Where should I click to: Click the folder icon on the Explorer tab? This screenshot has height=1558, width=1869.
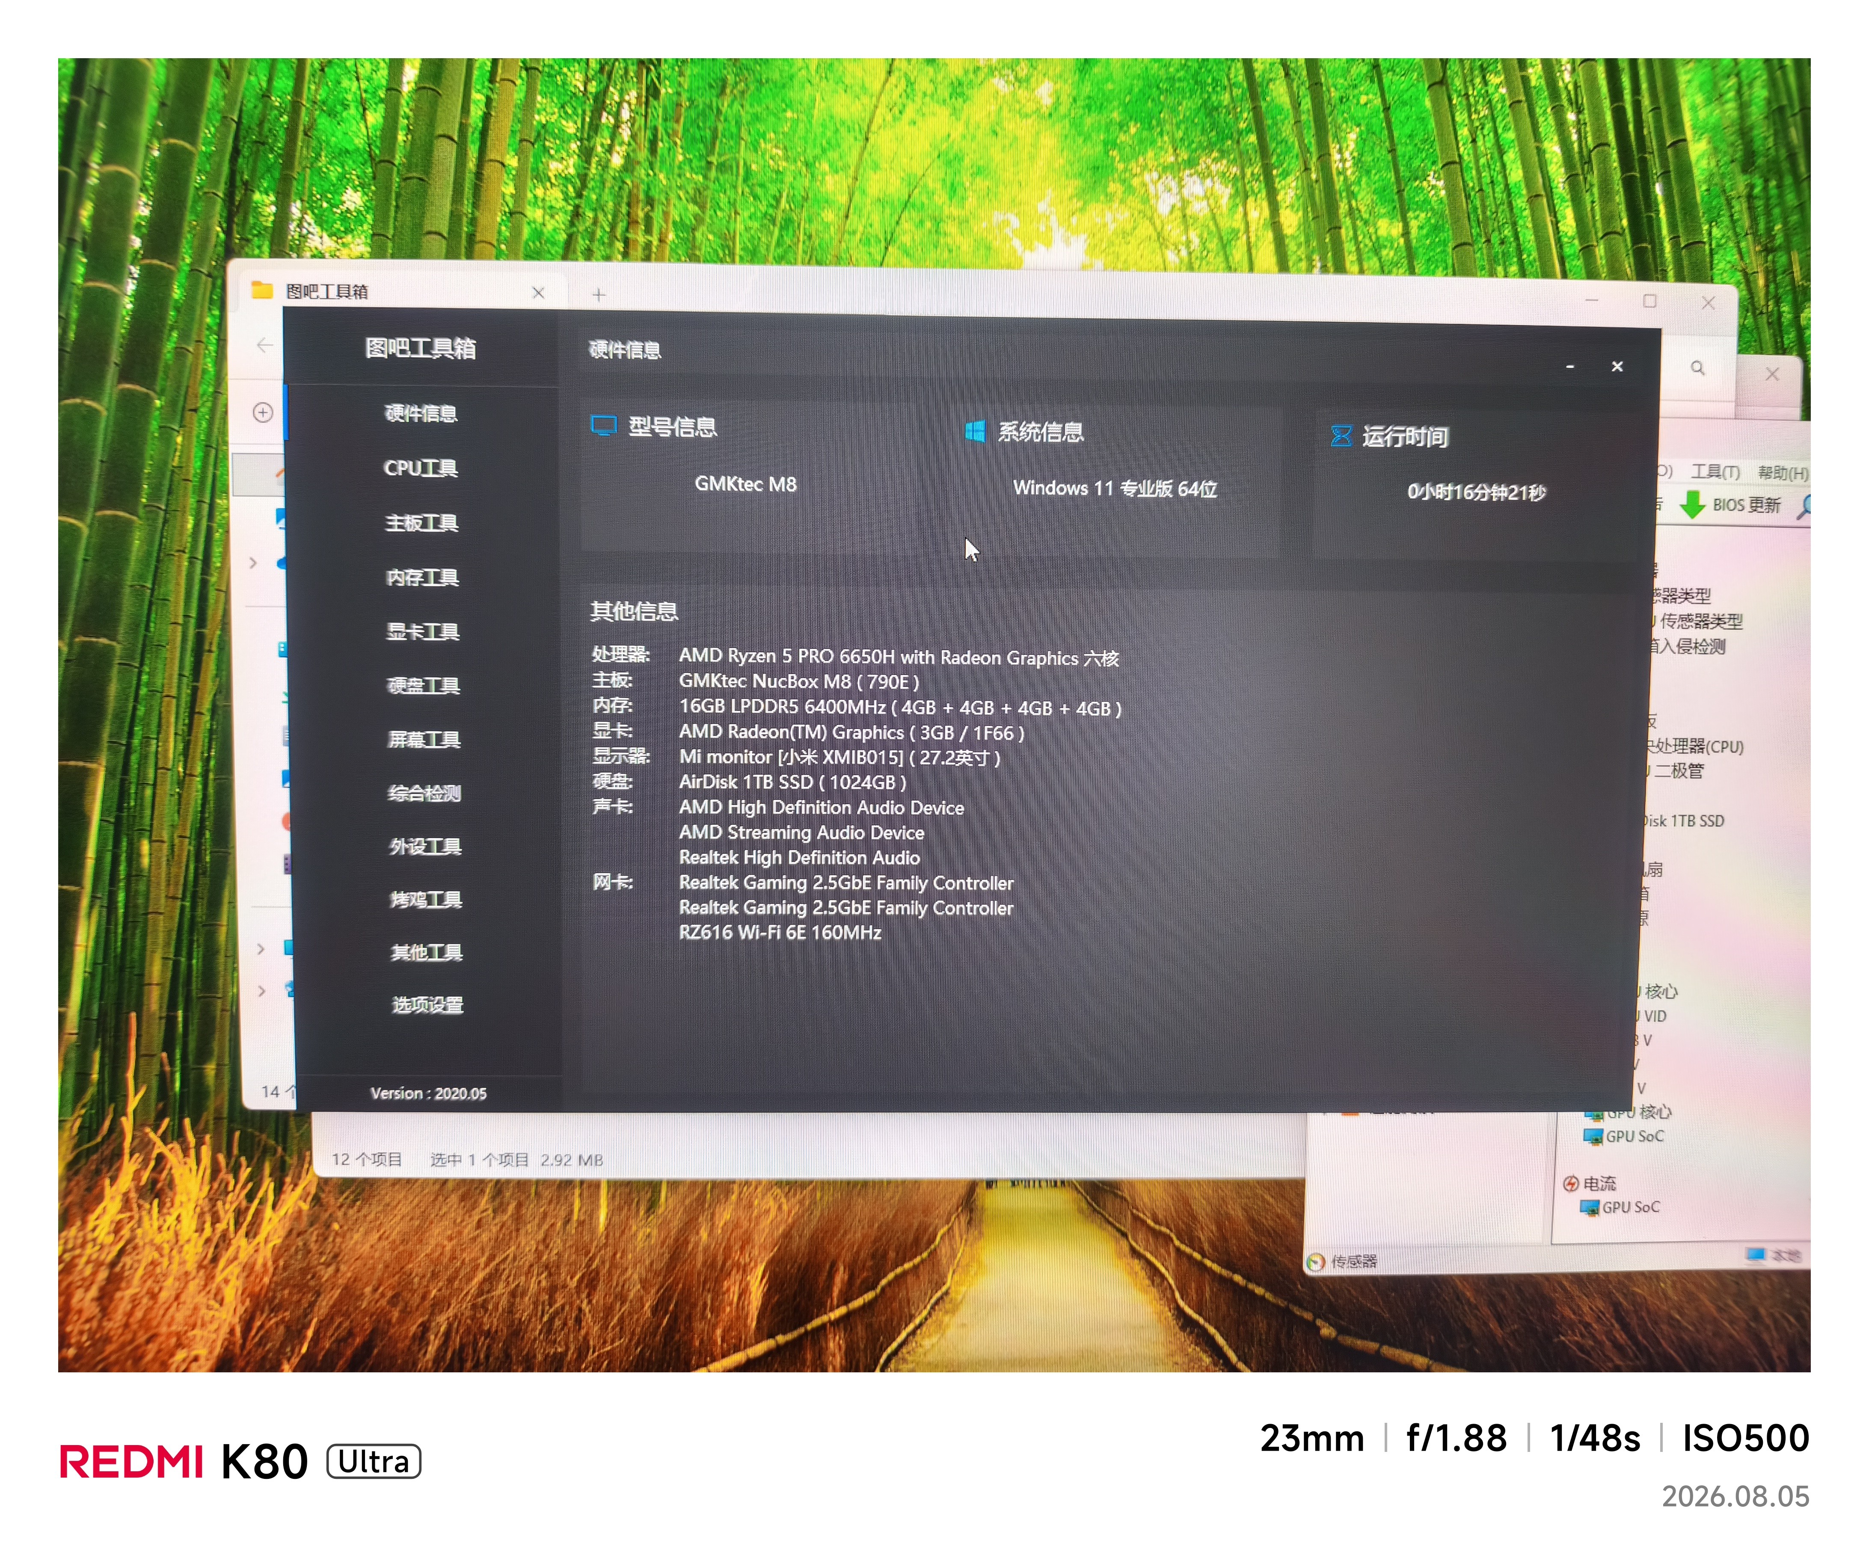pos(262,290)
